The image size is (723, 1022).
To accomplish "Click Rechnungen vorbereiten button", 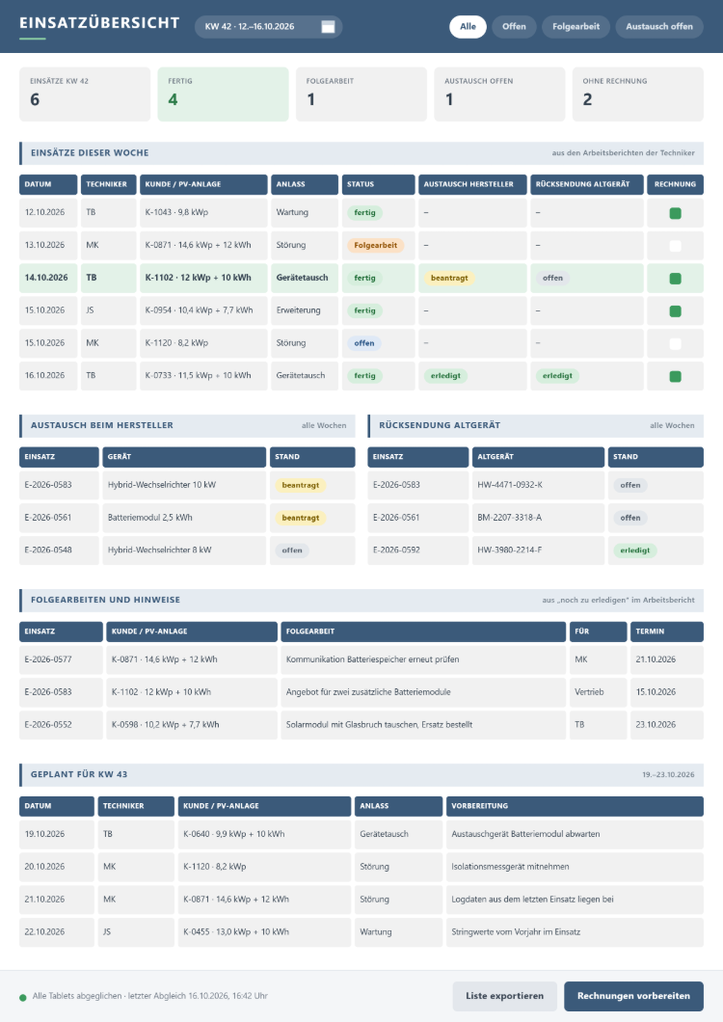I will tap(633, 996).
